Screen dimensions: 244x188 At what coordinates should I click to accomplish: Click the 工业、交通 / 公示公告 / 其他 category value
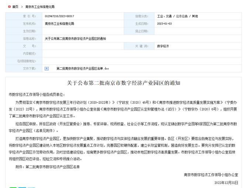point(178,16)
